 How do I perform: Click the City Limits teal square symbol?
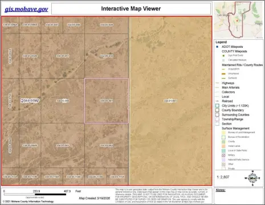tap(218, 106)
